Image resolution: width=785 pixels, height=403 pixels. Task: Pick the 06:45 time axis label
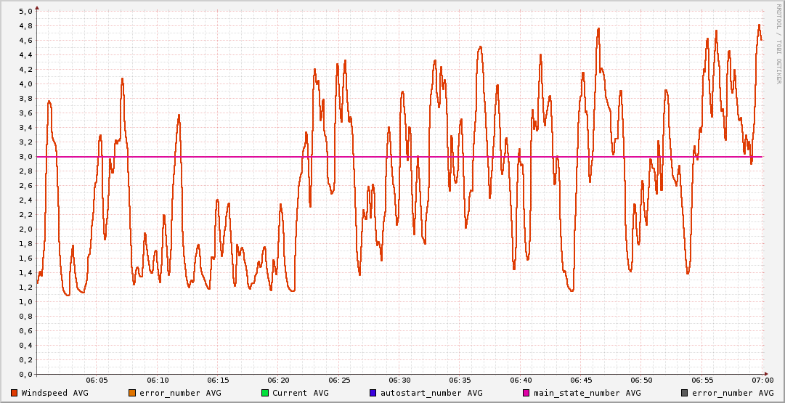581,380
